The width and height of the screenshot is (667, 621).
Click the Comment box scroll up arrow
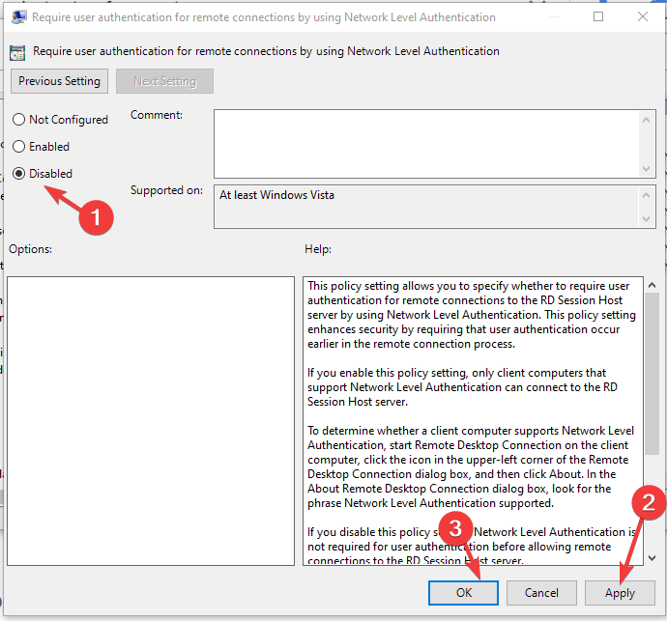pyautogui.click(x=646, y=120)
